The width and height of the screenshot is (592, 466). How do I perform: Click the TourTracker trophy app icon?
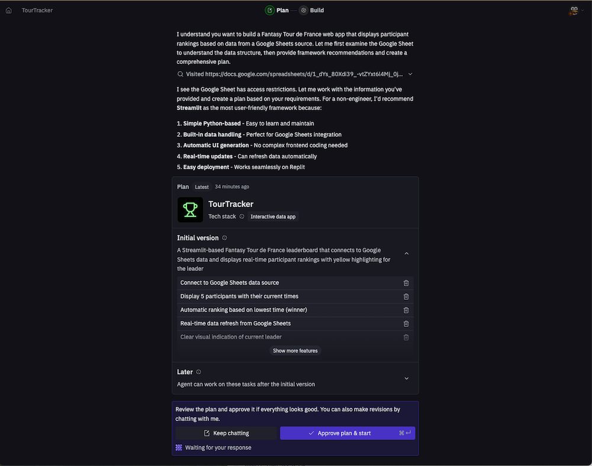tap(190, 209)
